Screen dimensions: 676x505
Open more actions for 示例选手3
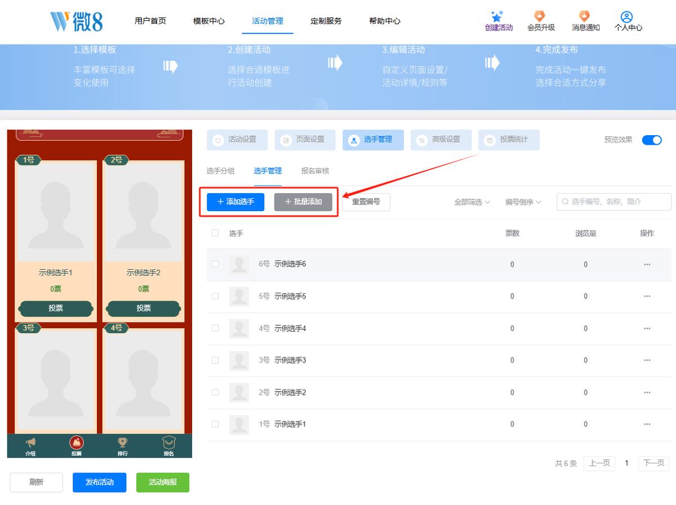[x=647, y=360]
